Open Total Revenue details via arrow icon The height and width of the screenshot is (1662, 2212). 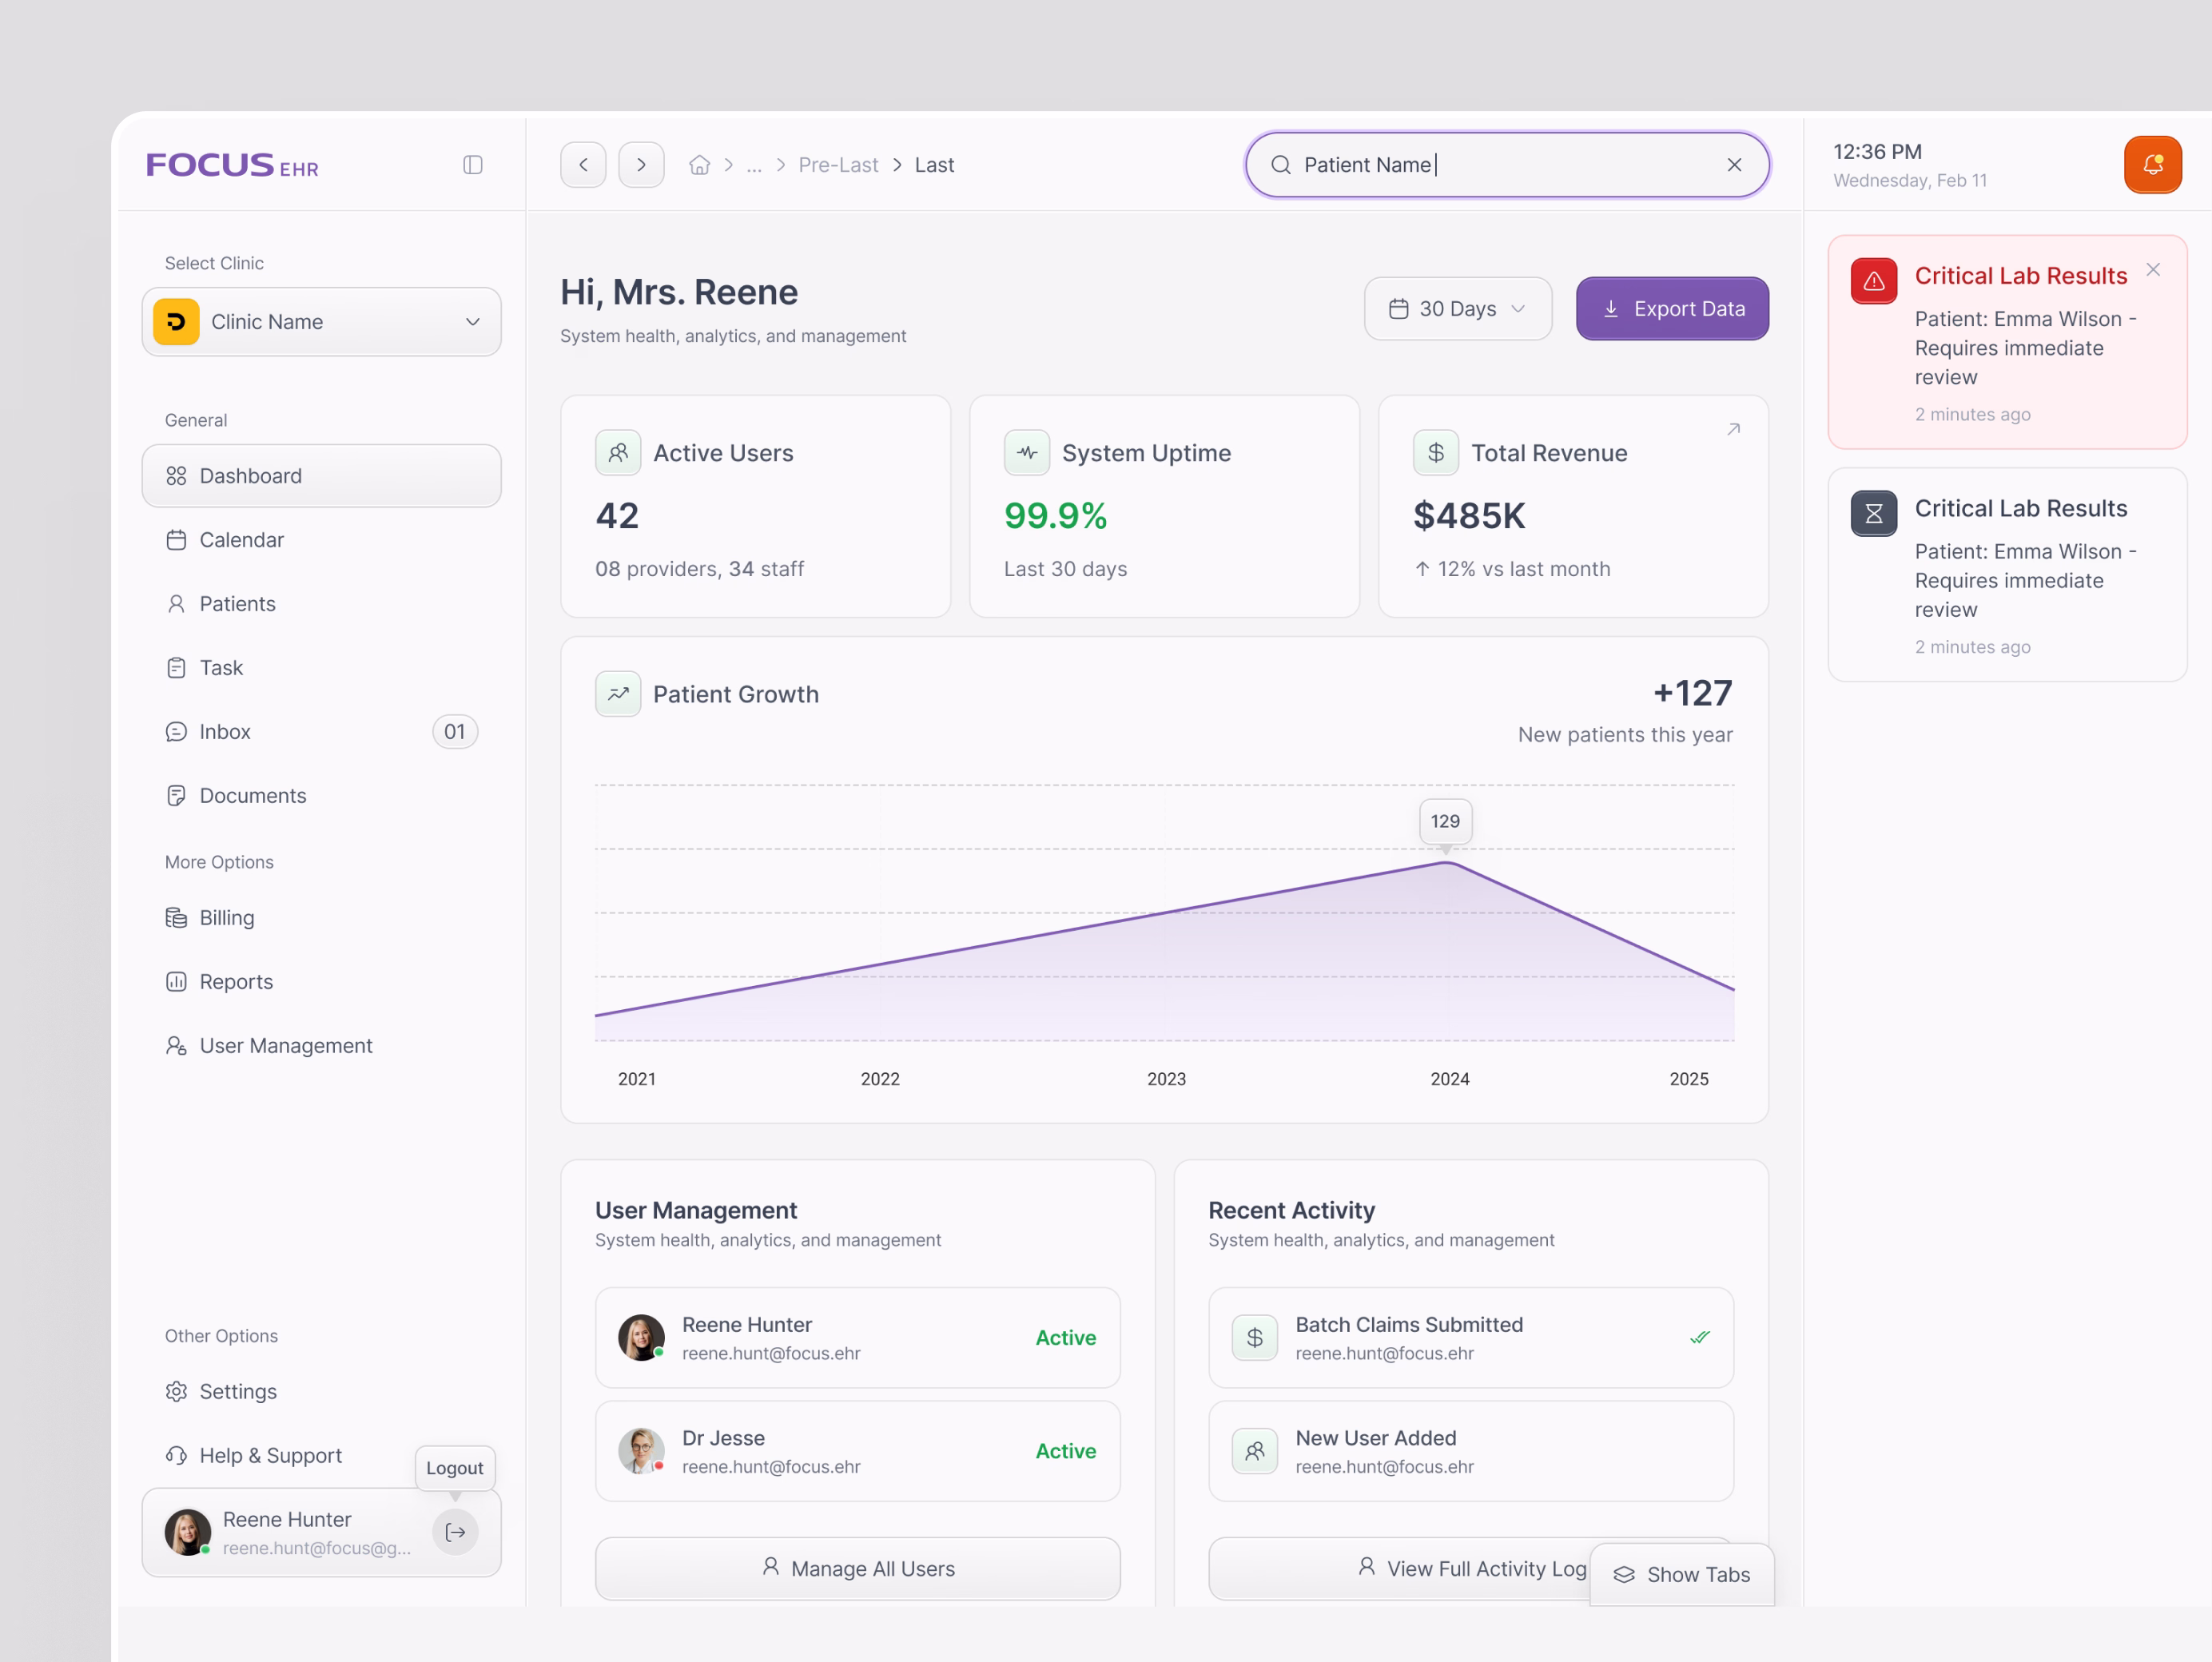point(1733,429)
